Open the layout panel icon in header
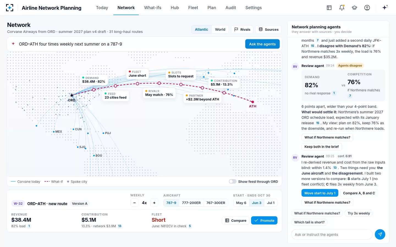The width and height of the screenshot is (396, 247). (329, 8)
